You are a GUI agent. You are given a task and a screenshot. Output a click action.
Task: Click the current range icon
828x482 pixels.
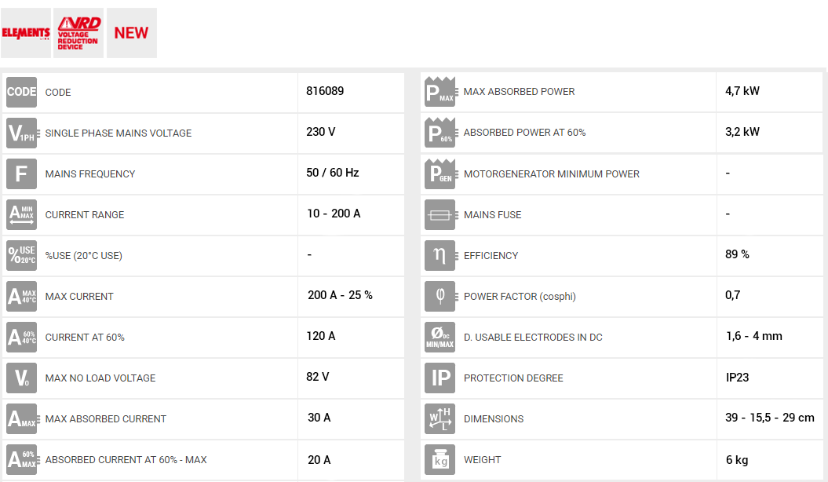pos(21,214)
